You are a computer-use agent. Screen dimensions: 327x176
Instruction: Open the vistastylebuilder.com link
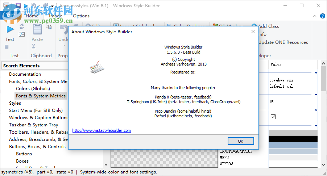[x=102, y=130]
